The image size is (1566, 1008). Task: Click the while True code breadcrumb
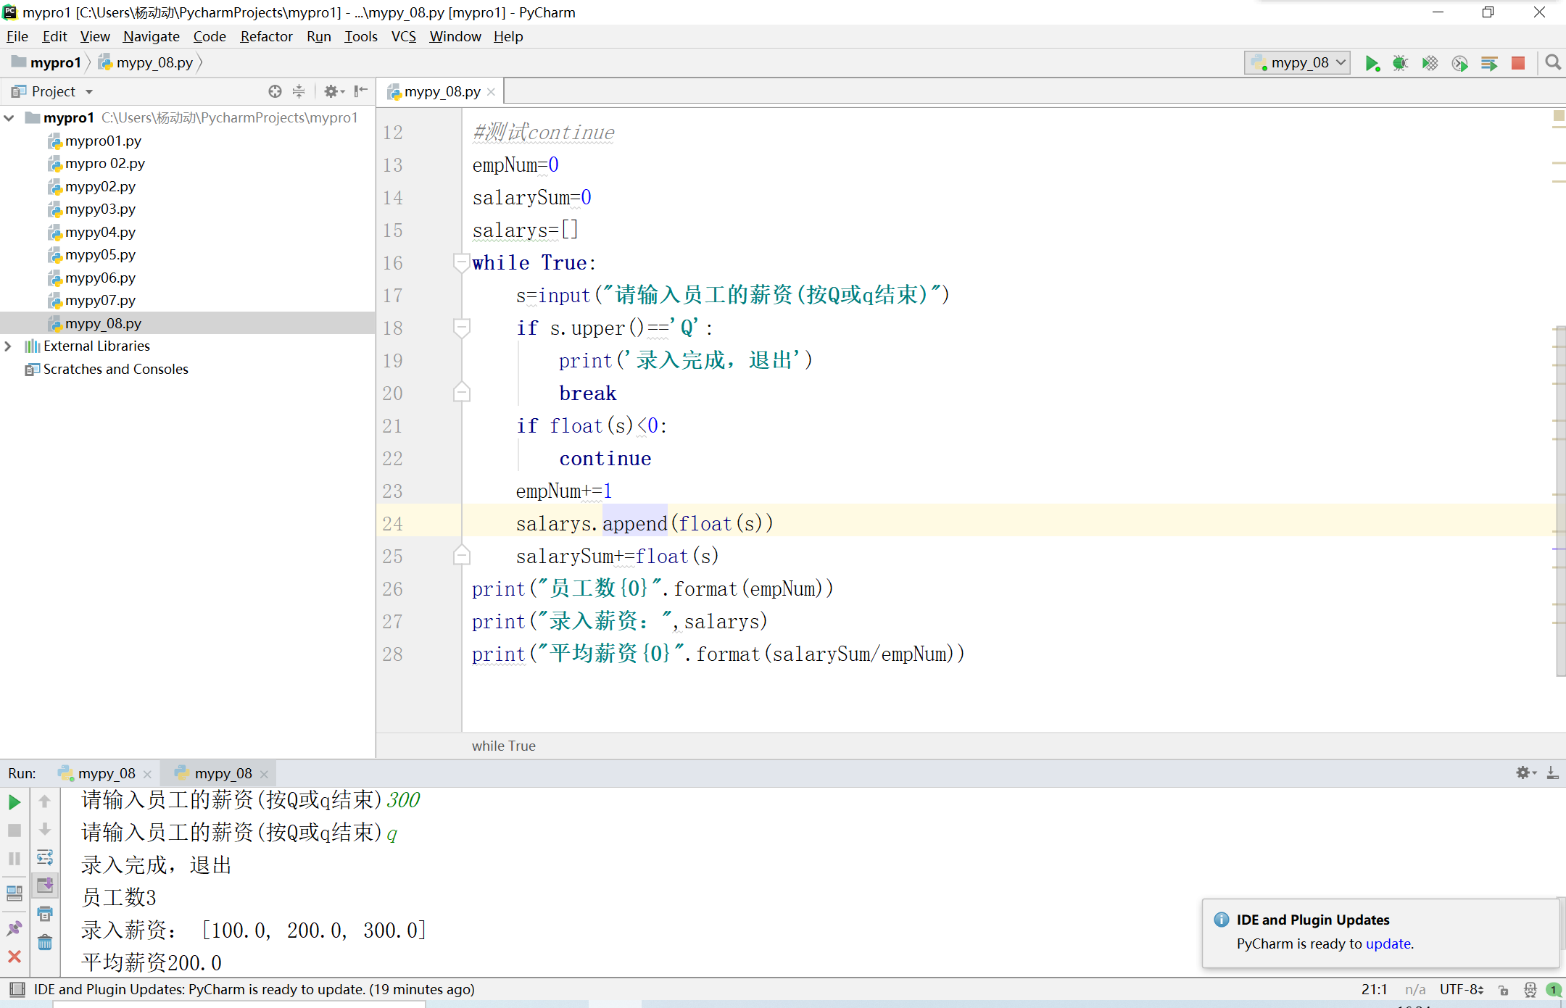503,746
